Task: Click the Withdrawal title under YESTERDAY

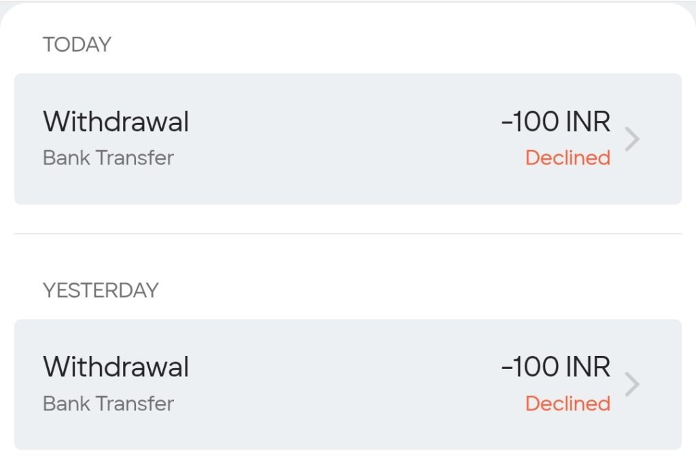Action: (116, 368)
